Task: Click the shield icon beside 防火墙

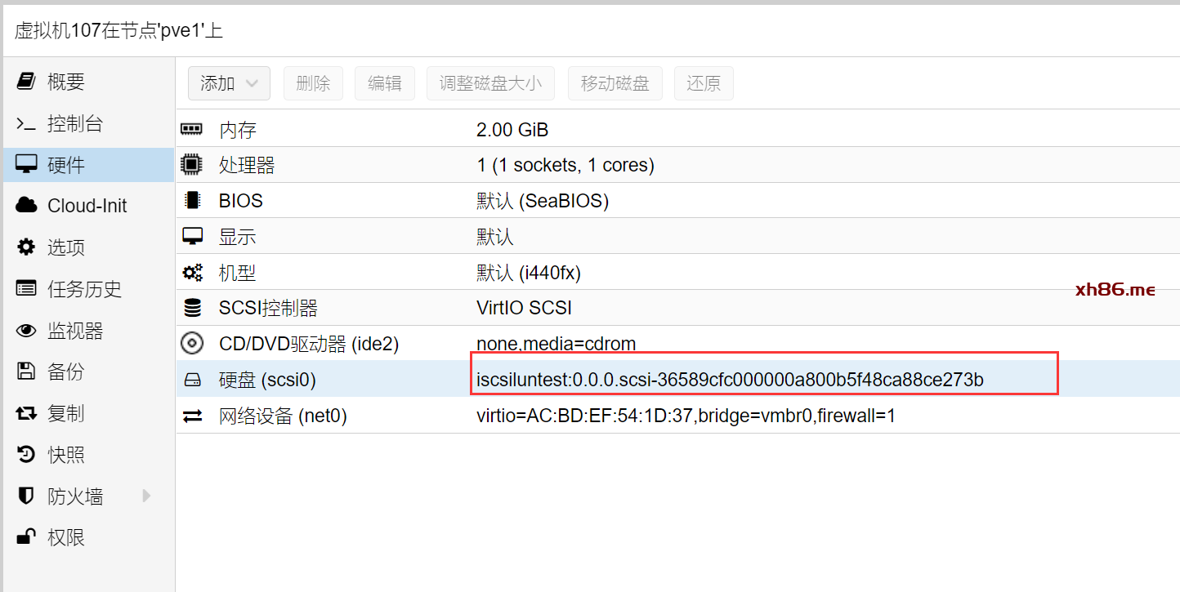Action: coord(26,496)
